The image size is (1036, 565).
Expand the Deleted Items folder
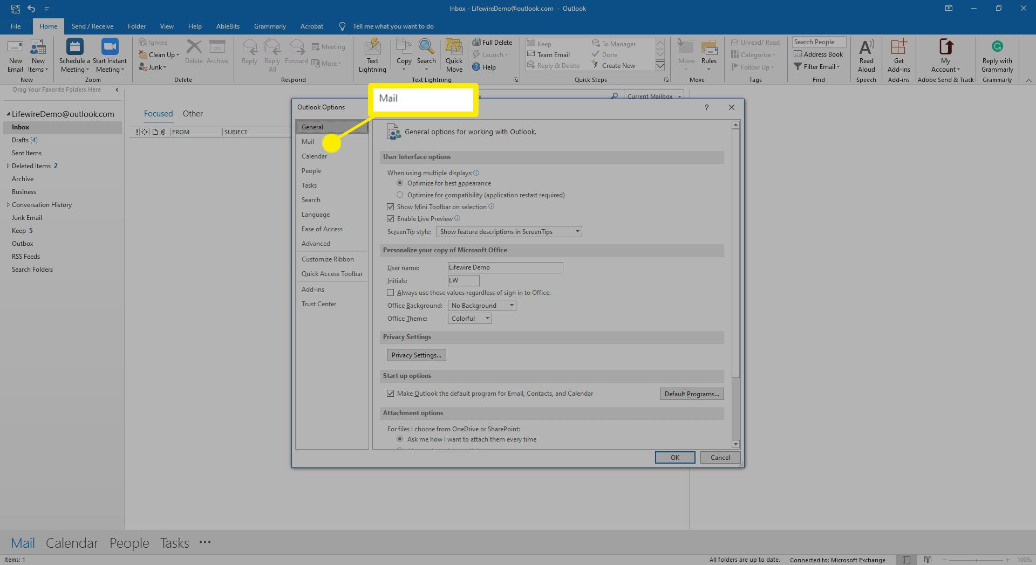[x=8, y=166]
